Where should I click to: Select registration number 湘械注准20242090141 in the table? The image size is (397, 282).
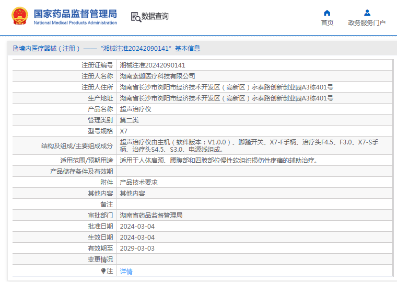pyautogui.click(x=153, y=65)
